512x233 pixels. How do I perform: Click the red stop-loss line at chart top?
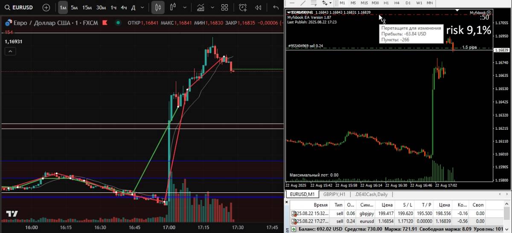333,15
